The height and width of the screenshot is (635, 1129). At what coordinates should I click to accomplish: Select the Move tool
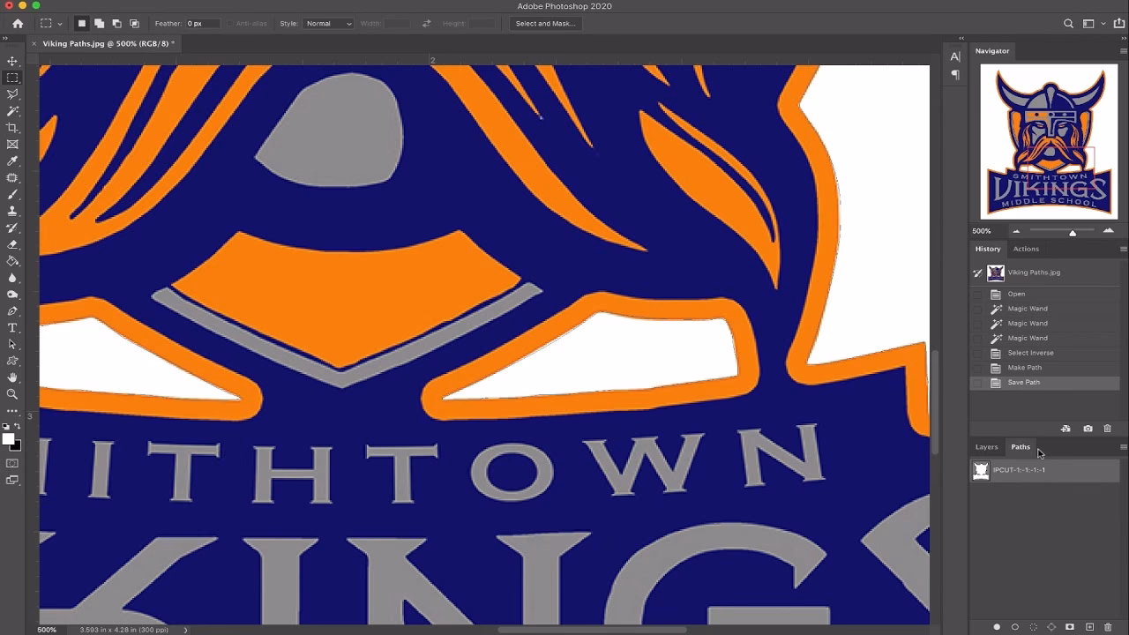[11, 61]
